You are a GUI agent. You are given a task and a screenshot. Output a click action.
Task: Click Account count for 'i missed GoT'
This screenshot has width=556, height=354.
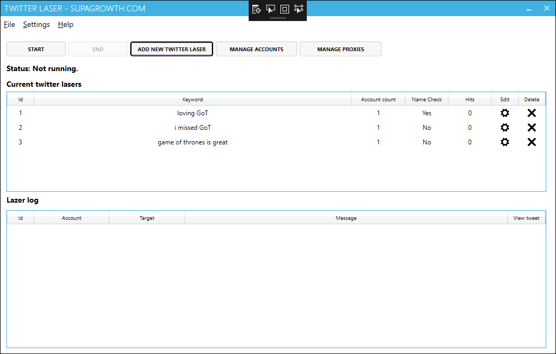click(x=378, y=128)
